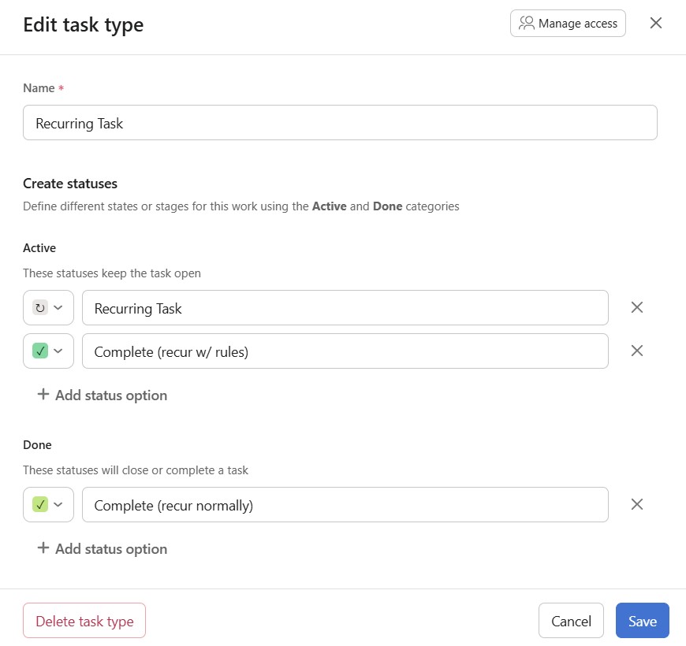Viewport: 686px width, 646px height.
Task: Close the Edit task type dialog
Action: click(655, 23)
